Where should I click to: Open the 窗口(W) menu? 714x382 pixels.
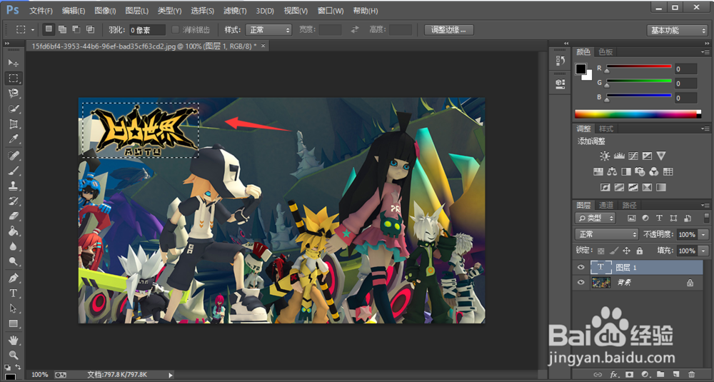click(331, 11)
